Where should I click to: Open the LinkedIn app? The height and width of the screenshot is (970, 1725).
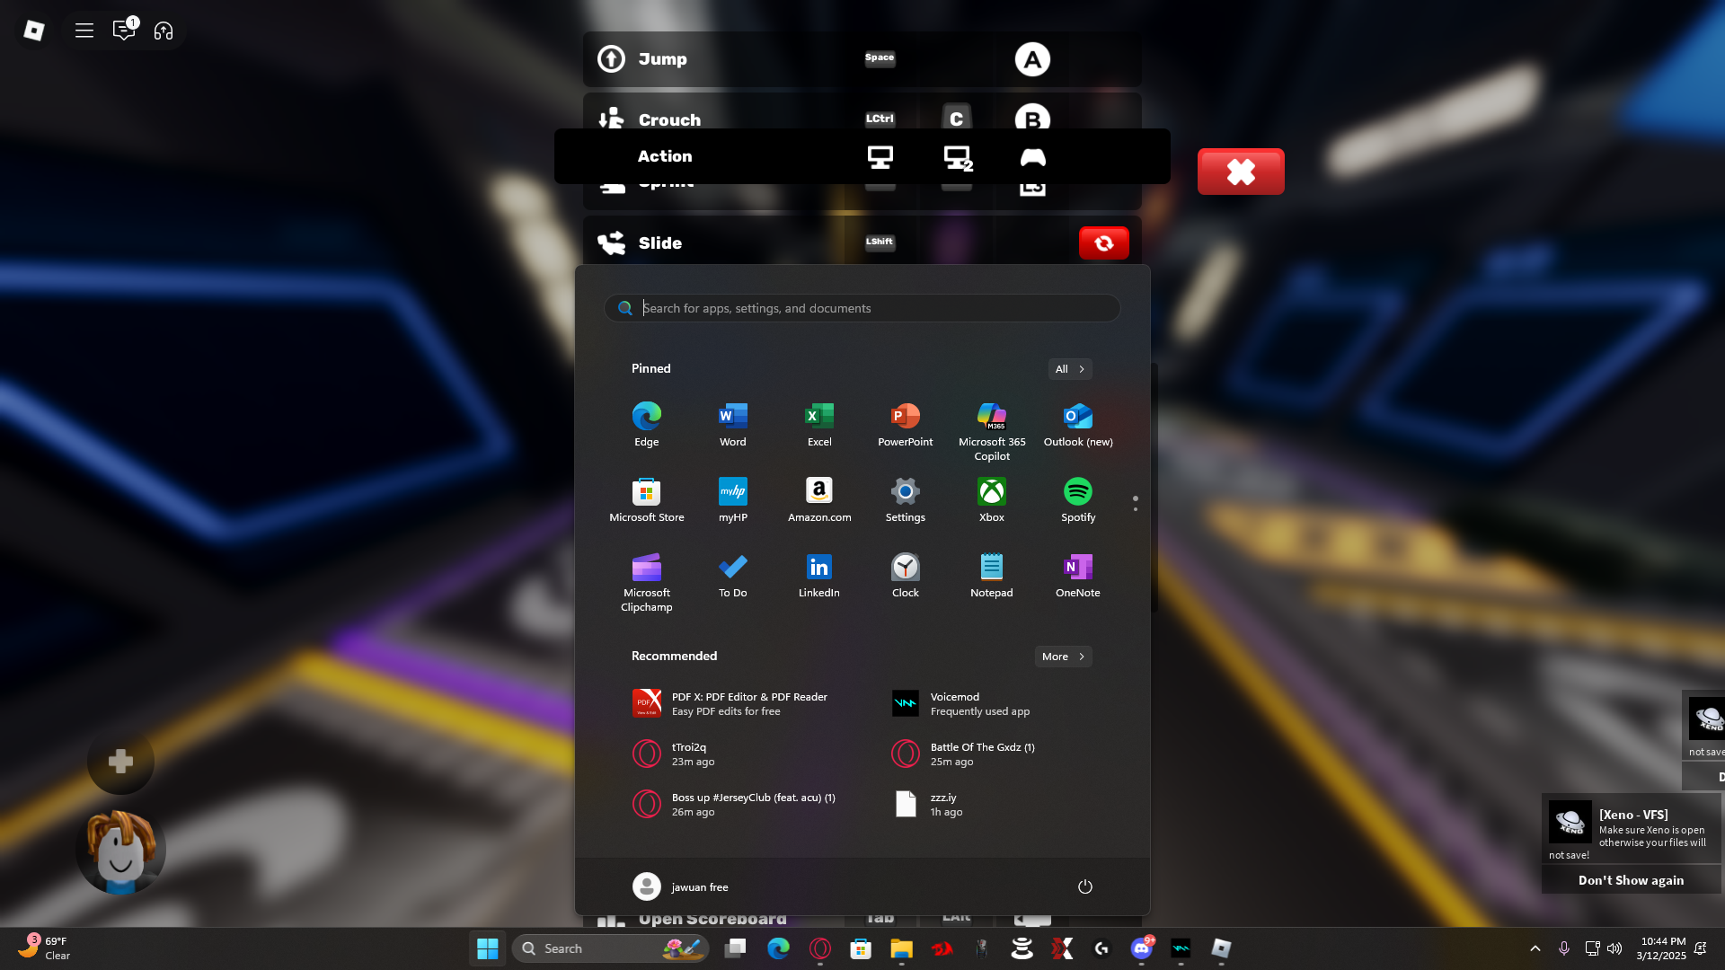[818, 575]
